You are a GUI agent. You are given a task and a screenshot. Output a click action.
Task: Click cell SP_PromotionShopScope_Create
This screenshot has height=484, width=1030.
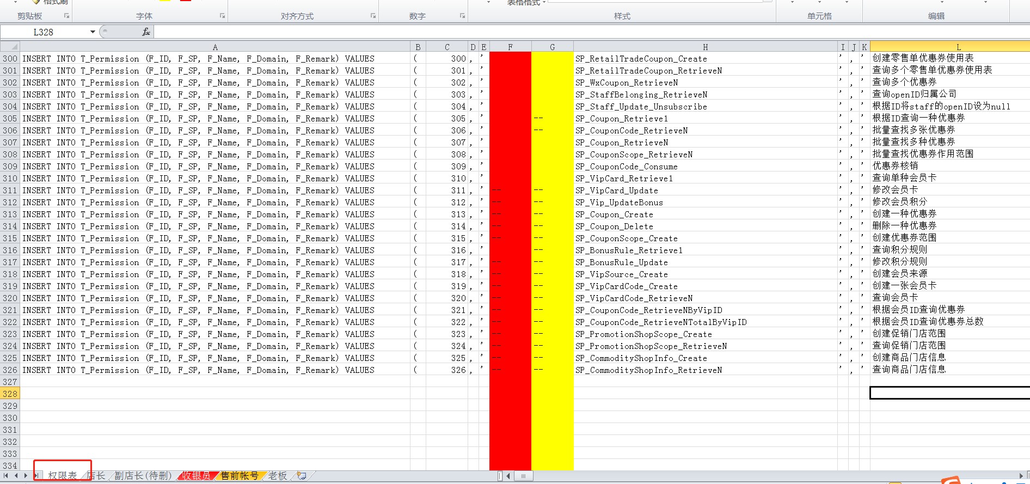(705, 334)
